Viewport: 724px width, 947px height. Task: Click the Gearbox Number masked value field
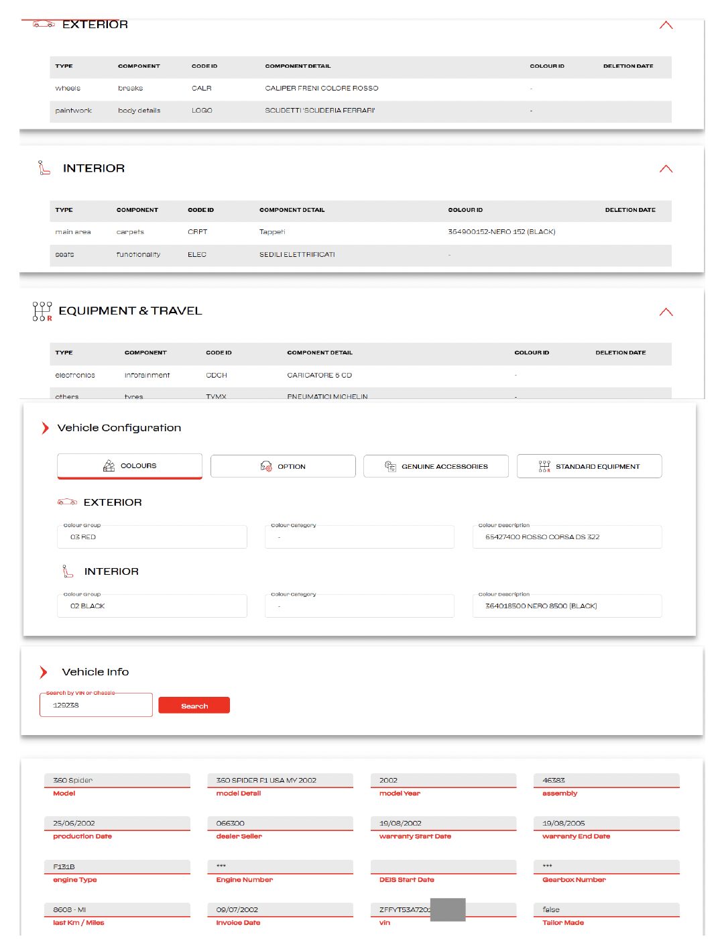click(x=607, y=867)
